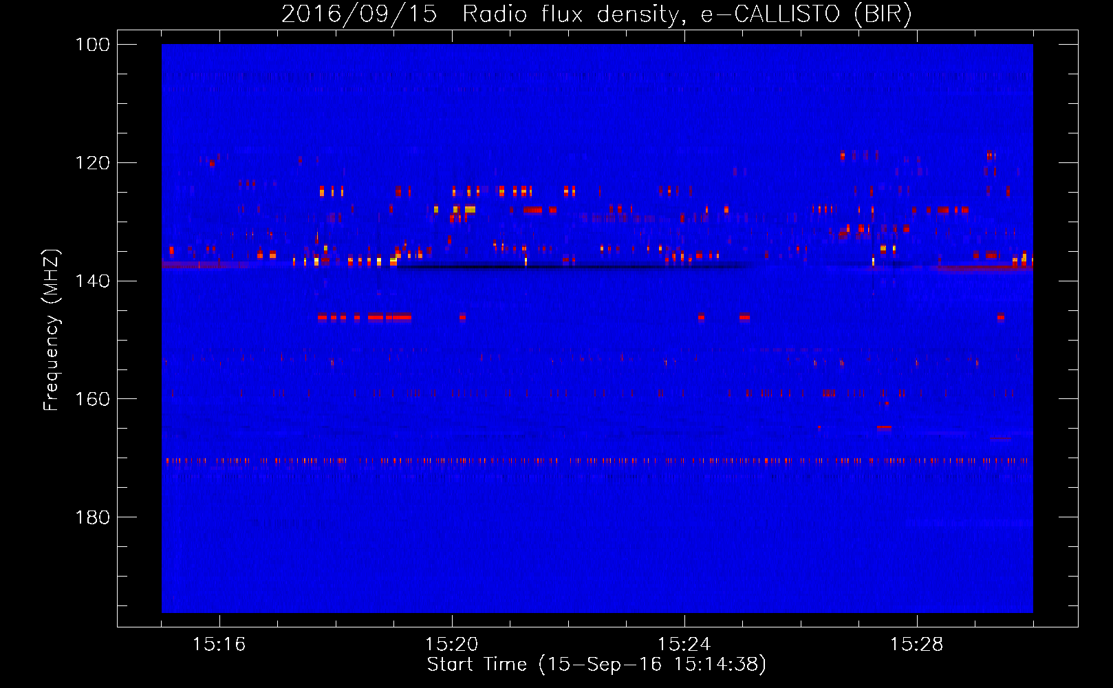Click the 140 frequency tick label
The image size is (1113, 688).
pyautogui.click(x=92, y=281)
